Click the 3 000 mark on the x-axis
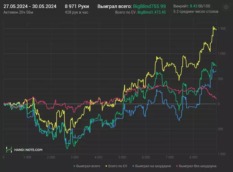Screen dimensions: 233x172 [75, 157]
